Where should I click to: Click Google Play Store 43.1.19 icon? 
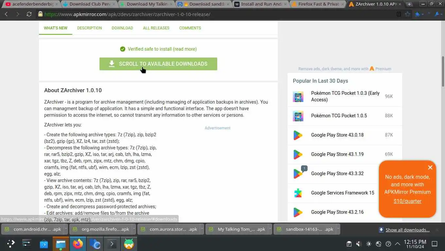(x=298, y=155)
